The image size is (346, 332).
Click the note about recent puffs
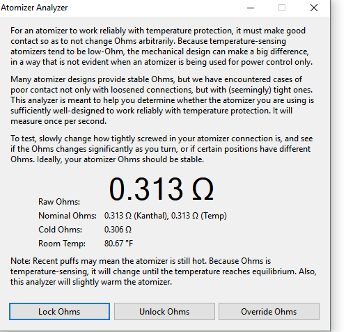(164, 271)
